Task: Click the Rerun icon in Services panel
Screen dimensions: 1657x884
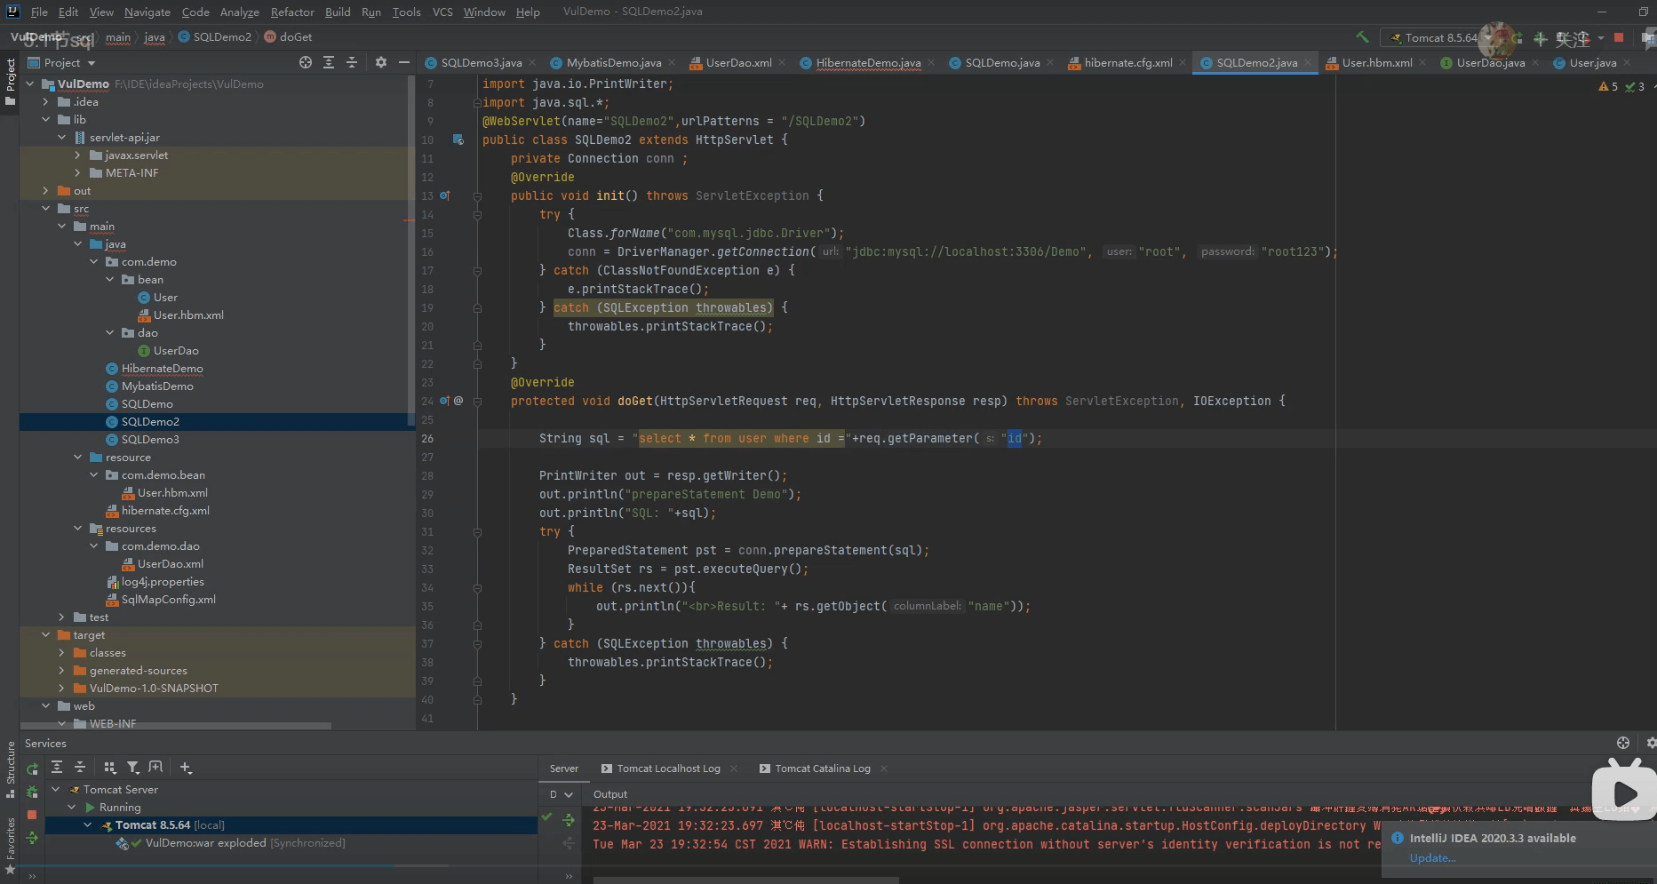Action: click(x=32, y=769)
